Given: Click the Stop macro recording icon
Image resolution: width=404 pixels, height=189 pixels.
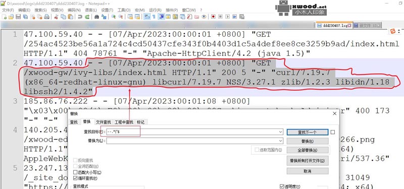Looking at the screenshot, I should (220, 17).
